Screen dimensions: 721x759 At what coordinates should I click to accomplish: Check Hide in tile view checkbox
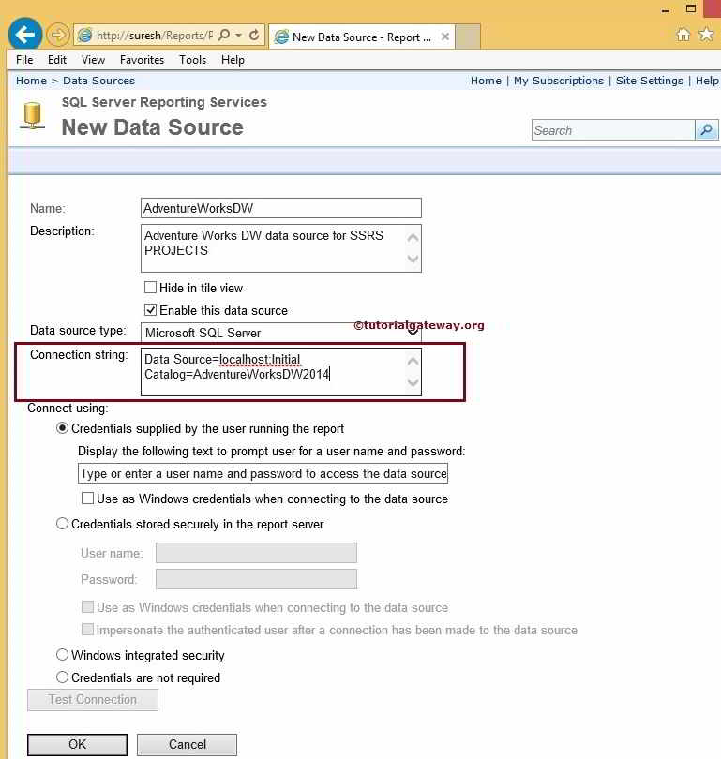pos(151,288)
